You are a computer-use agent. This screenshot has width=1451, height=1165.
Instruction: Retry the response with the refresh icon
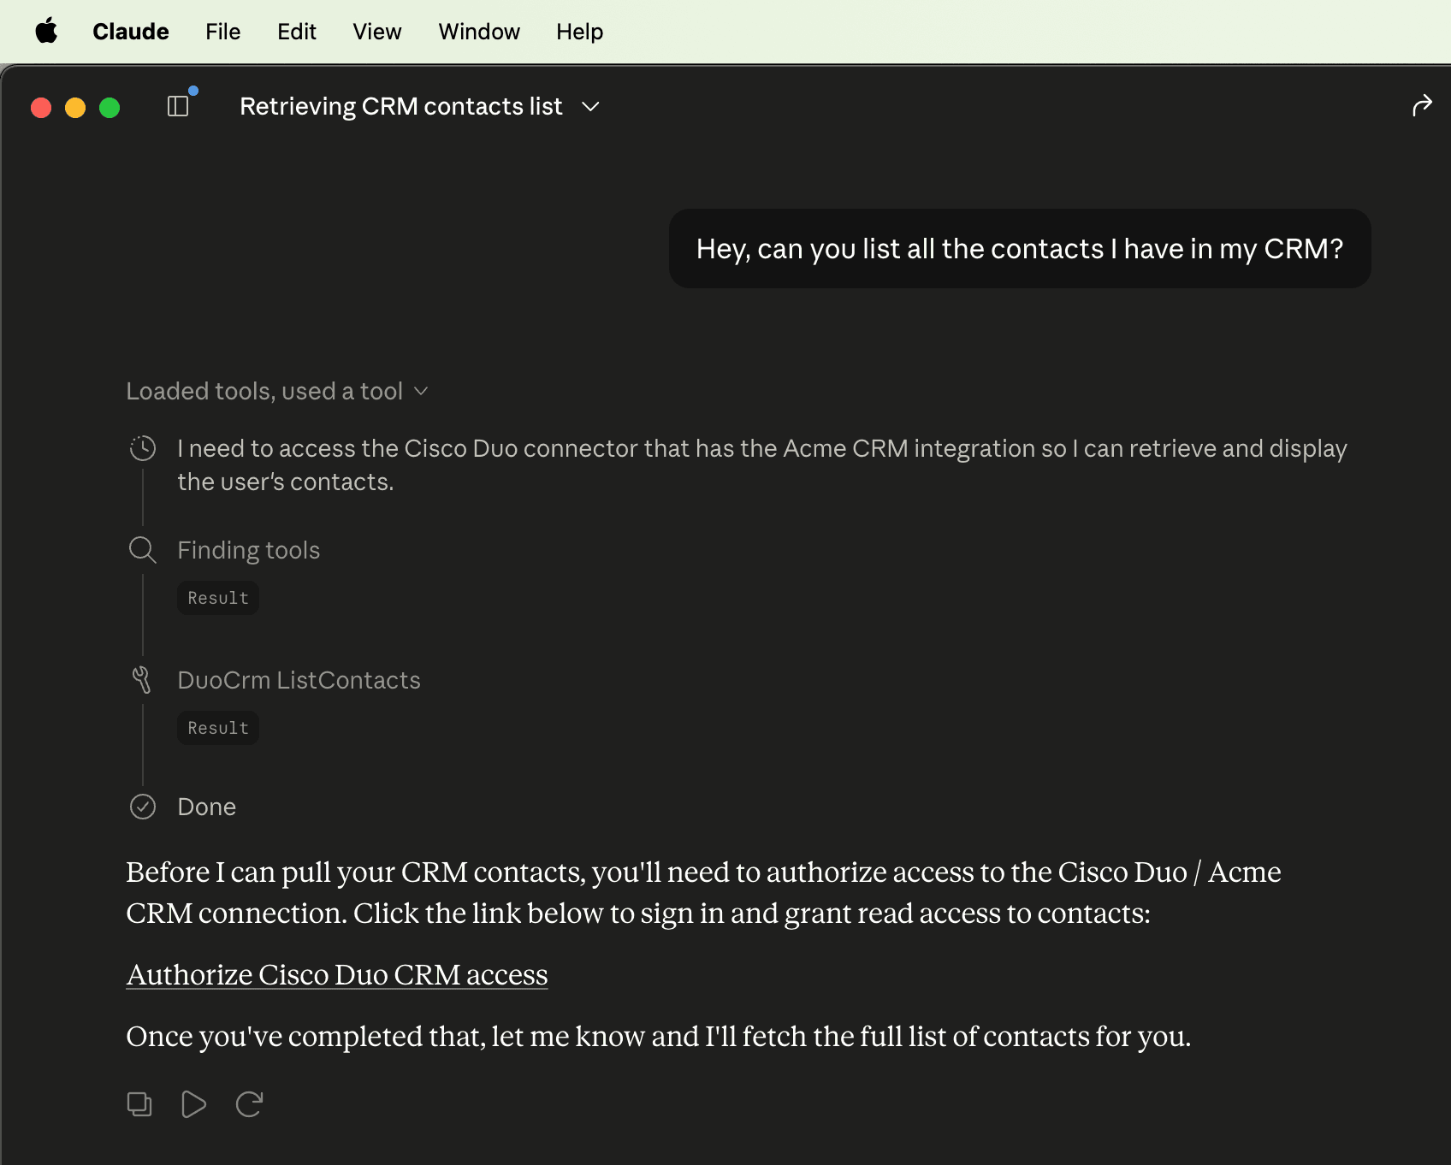(249, 1104)
